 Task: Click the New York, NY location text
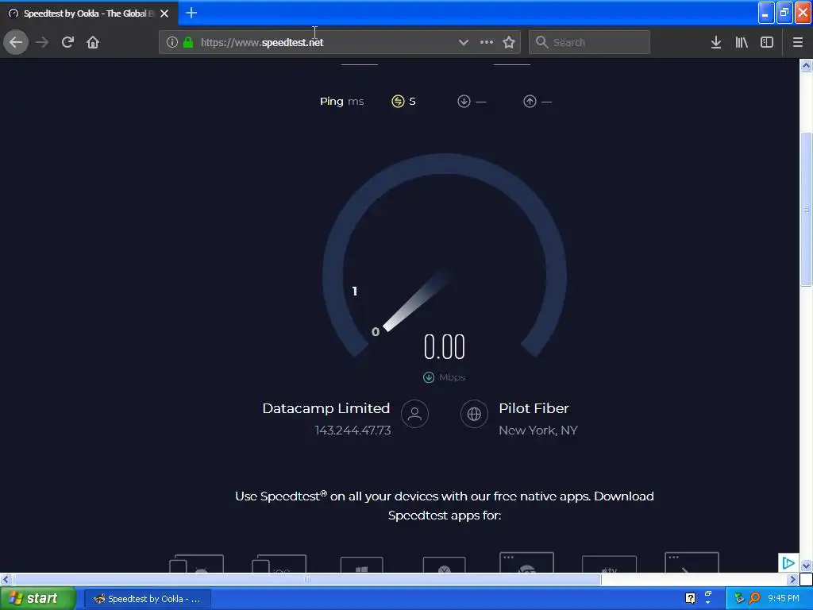[x=538, y=430]
